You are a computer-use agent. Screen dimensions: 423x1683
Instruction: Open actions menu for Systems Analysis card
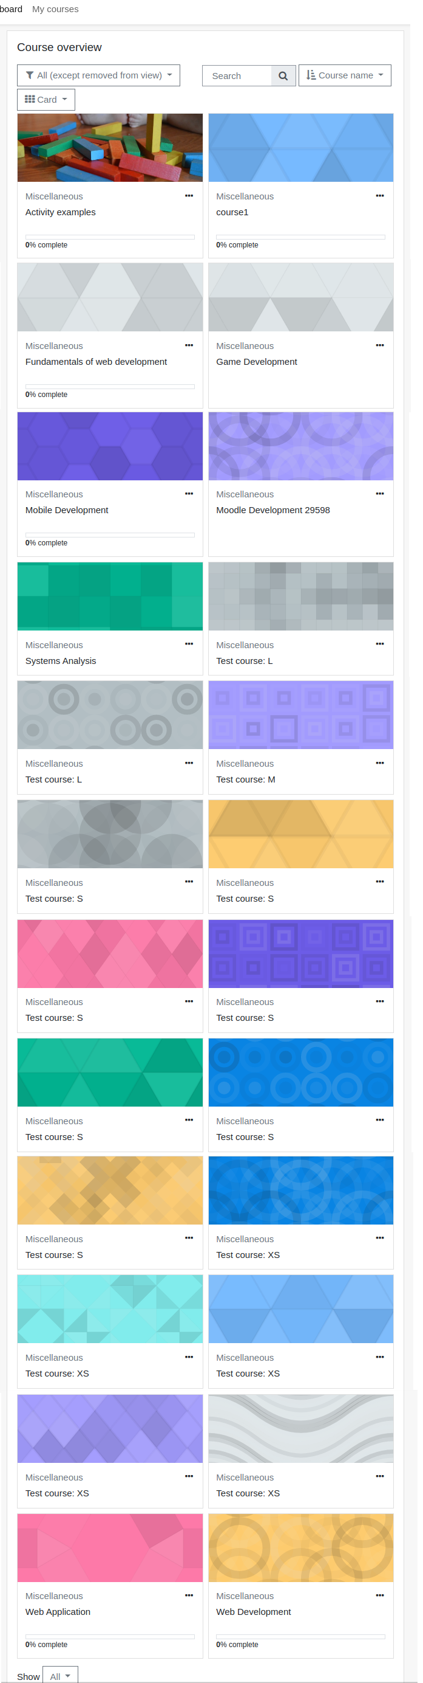[189, 644]
